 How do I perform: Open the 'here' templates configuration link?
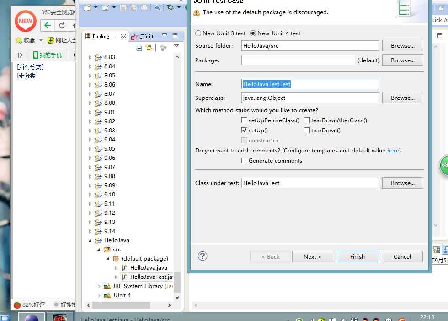[x=393, y=151]
